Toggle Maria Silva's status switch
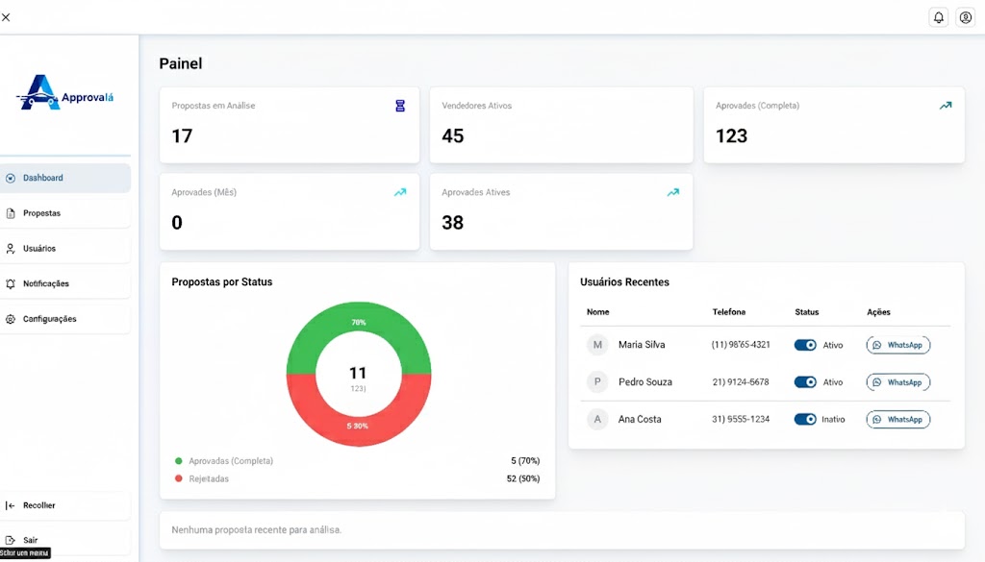Image resolution: width=985 pixels, height=562 pixels. (x=805, y=345)
